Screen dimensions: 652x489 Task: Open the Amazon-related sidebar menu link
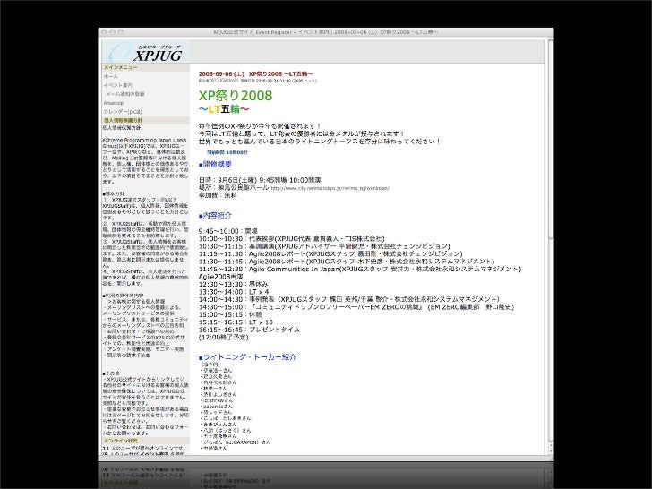[114, 103]
